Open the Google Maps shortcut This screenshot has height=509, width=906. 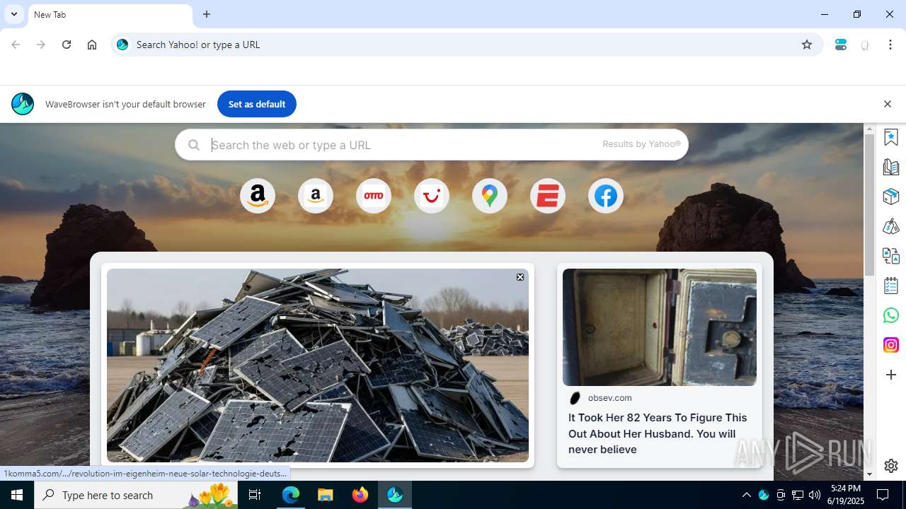point(490,196)
